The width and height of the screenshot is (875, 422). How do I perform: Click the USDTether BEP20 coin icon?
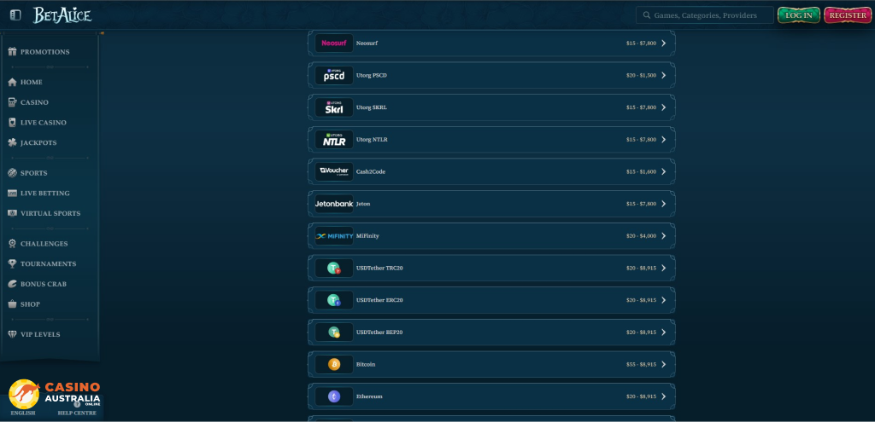334,332
